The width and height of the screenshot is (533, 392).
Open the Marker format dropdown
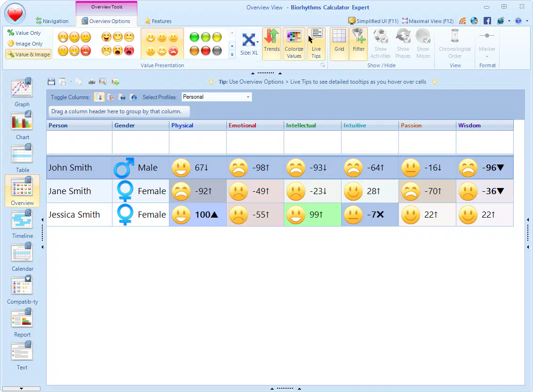coord(487,44)
